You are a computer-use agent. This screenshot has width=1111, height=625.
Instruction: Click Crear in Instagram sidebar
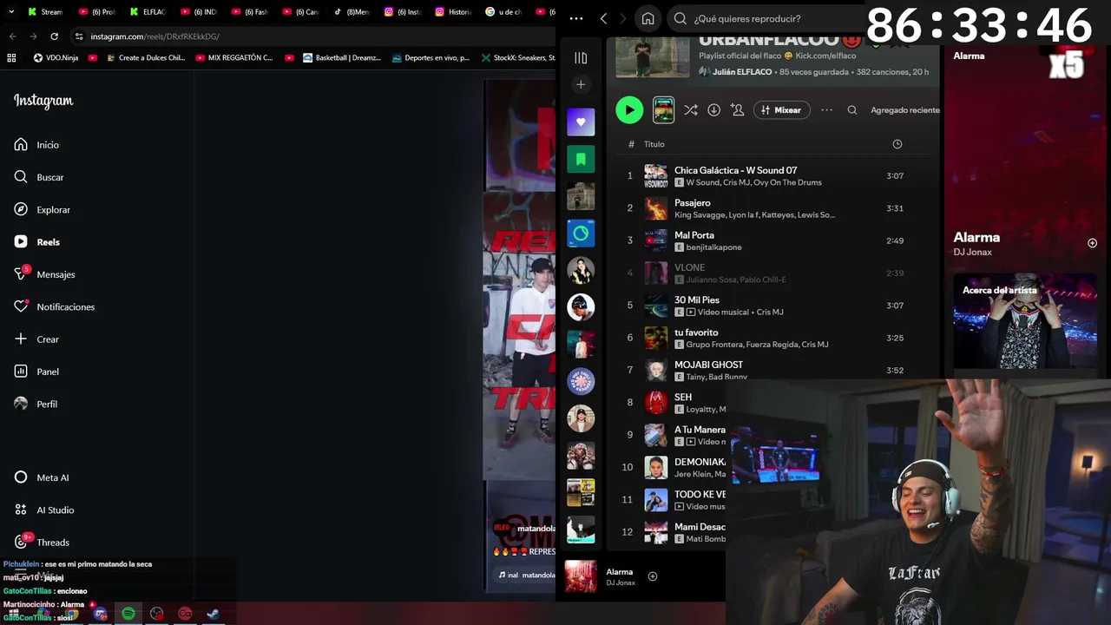(36, 339)
